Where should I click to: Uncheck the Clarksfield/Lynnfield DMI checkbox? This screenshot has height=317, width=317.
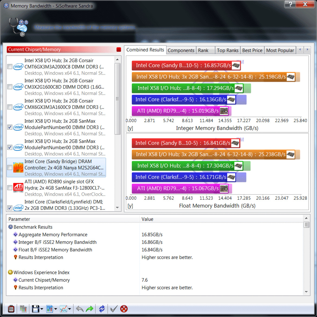(9, 208)
